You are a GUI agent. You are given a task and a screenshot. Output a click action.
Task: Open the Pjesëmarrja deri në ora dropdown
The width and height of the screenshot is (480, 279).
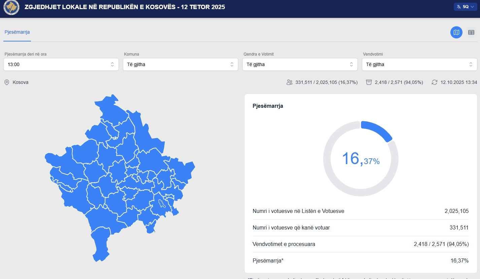[61, 64]
